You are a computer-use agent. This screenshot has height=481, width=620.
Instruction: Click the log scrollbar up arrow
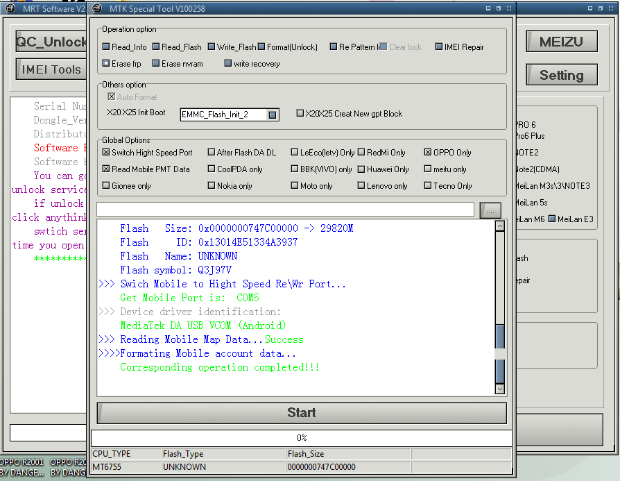pyautogui.click(x=500, y=226)
